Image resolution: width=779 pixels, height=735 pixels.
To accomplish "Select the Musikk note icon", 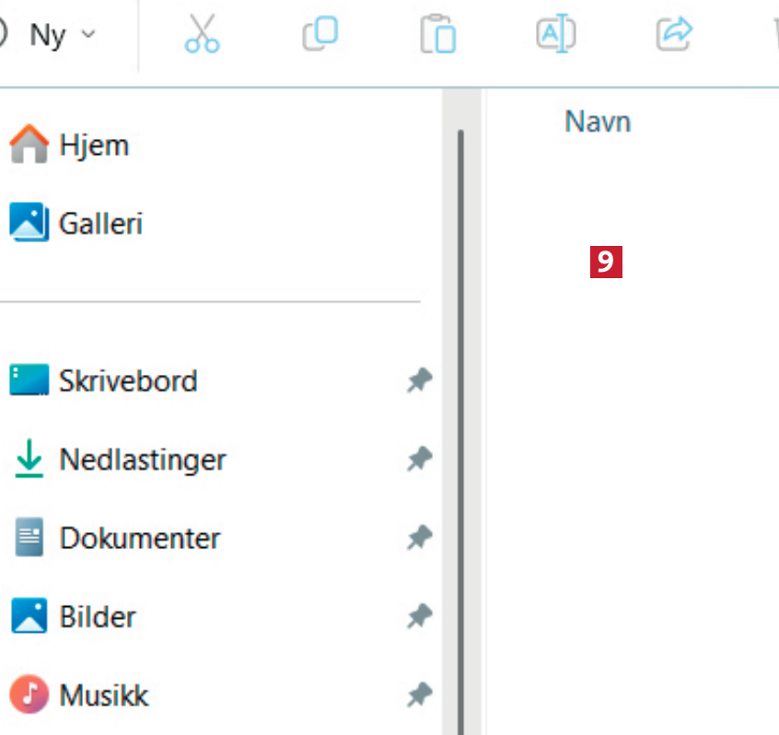I will point(29,694).
